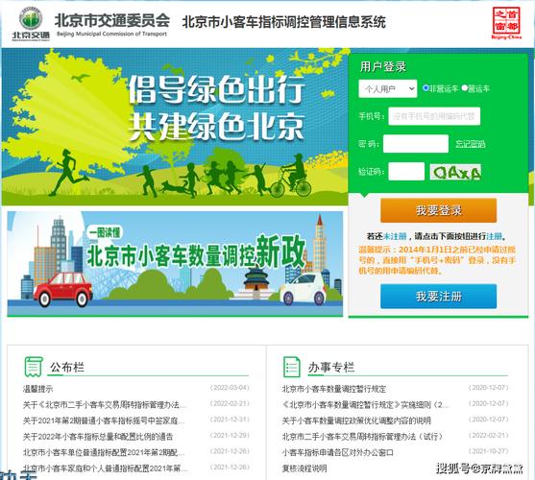Click the 办事专栏 document icon
The image size is (535, 480).
click(292, 367)
